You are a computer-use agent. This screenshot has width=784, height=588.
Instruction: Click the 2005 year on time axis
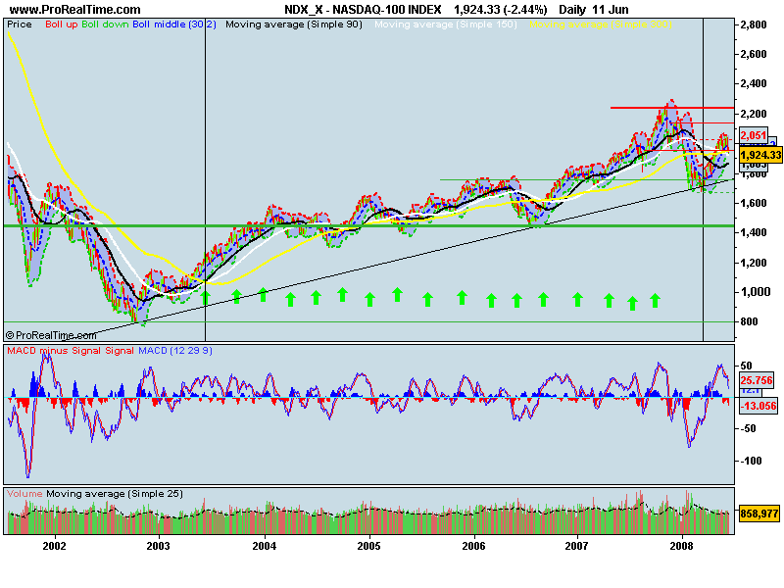(368, 546)
